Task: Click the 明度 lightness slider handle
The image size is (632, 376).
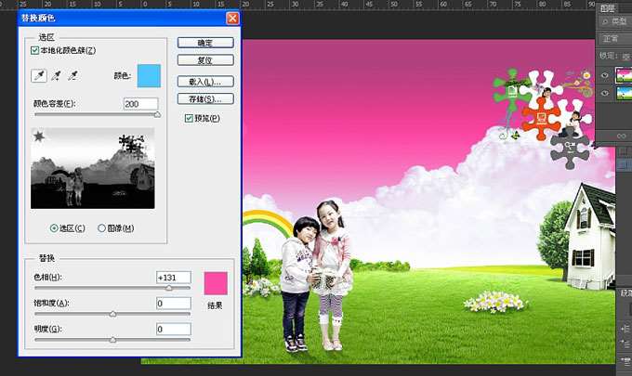Action: [x=112, y=340]
